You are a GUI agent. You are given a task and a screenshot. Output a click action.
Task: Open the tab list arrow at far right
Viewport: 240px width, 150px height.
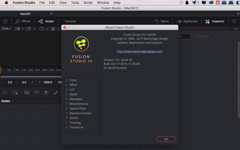point(238,13)
